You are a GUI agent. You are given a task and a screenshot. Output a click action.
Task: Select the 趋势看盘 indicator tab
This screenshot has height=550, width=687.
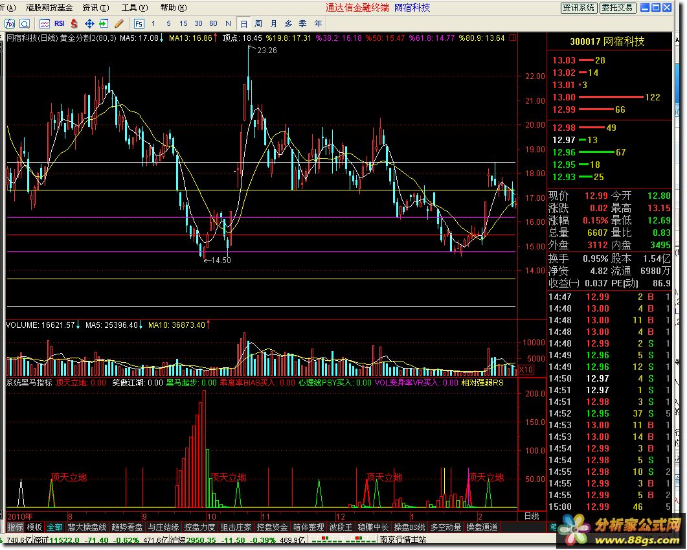[127, 527]
